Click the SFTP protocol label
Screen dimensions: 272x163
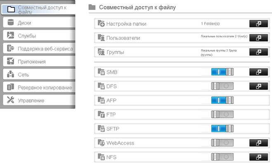coord(113,129)
